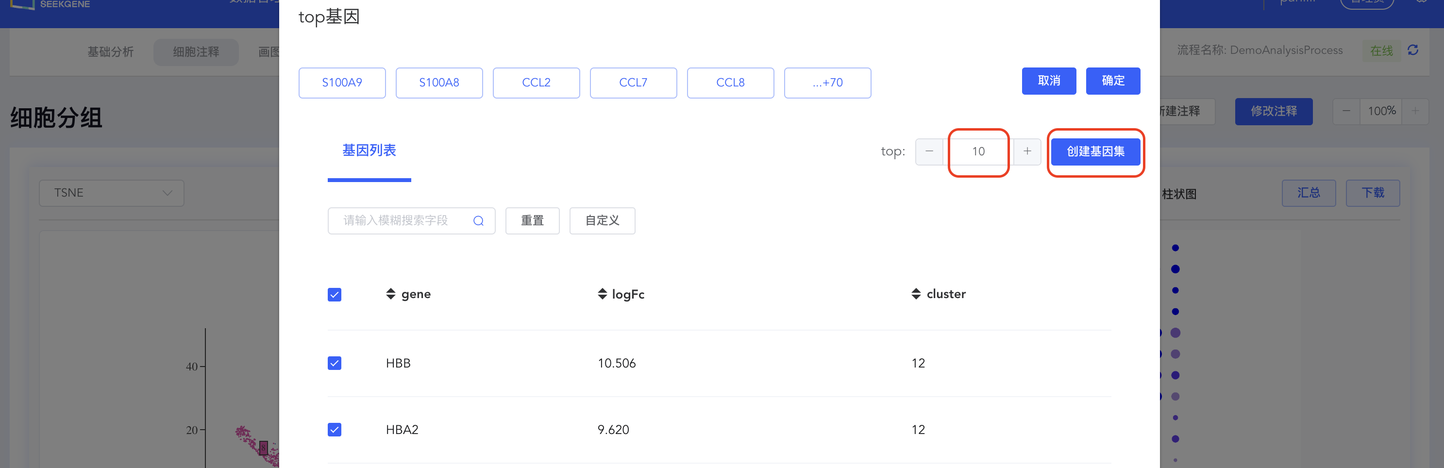This screenshot has height=468, width=1444.
Task: Click the logFc value 9.620
Action: click(613, 430)
